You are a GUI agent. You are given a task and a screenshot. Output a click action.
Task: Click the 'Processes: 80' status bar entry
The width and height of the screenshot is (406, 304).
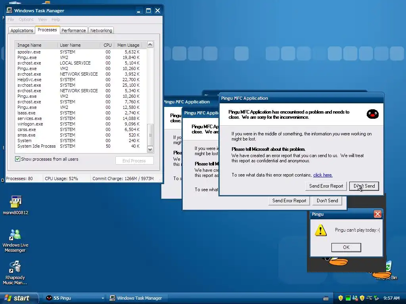[x=24, y=179]
